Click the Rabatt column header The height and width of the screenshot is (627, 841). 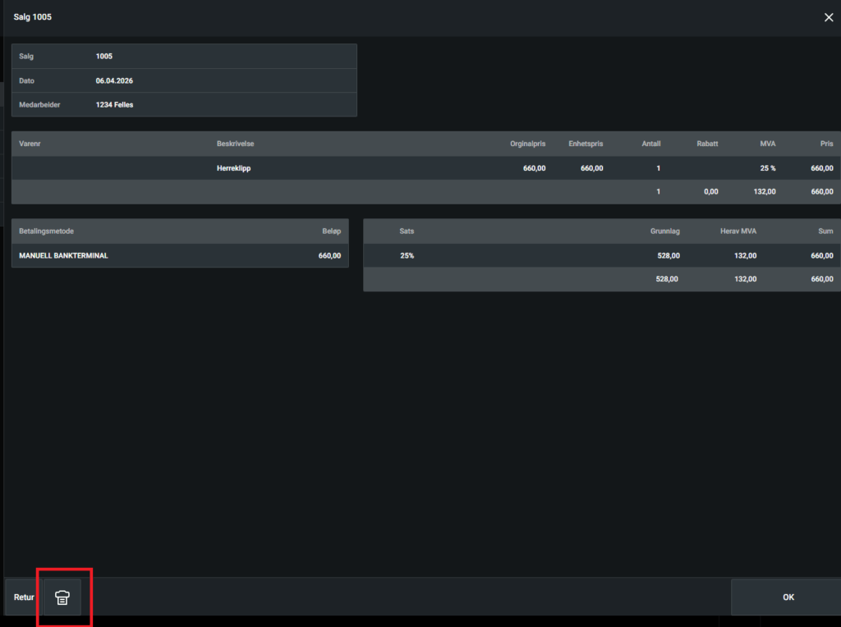(x=706, y=144)
